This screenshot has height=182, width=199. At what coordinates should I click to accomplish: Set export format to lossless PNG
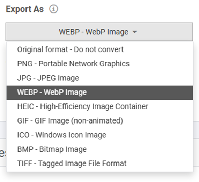coord(100,64)
